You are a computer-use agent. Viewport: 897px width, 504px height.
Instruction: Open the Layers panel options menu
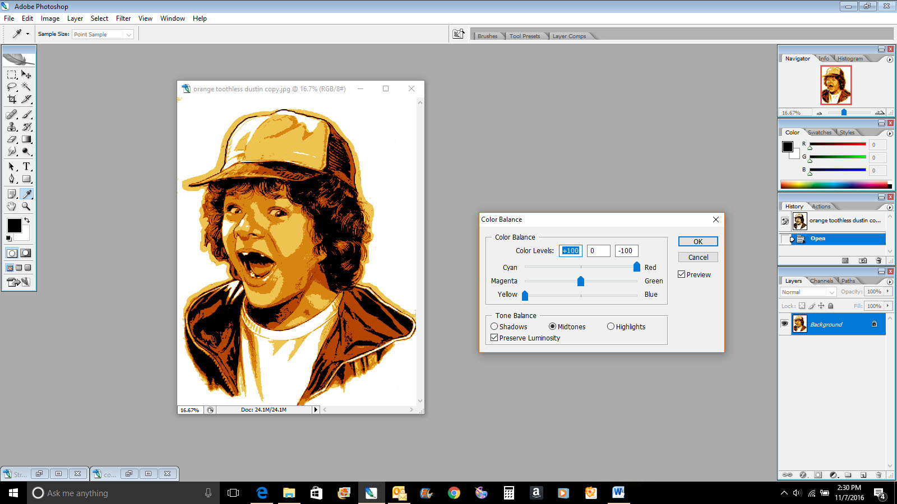pyautogui.click(x=890, y=282)
